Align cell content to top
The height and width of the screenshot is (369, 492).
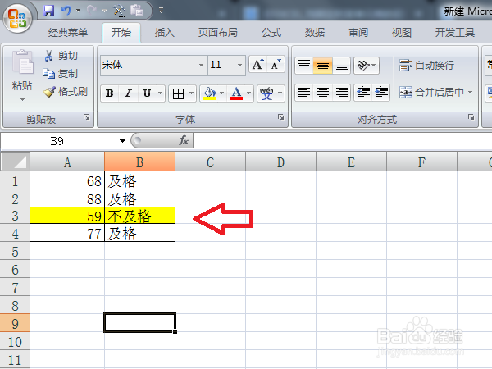click(304, 66)
